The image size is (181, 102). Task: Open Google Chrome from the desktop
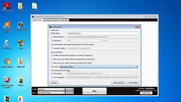(x=7, y=63)
